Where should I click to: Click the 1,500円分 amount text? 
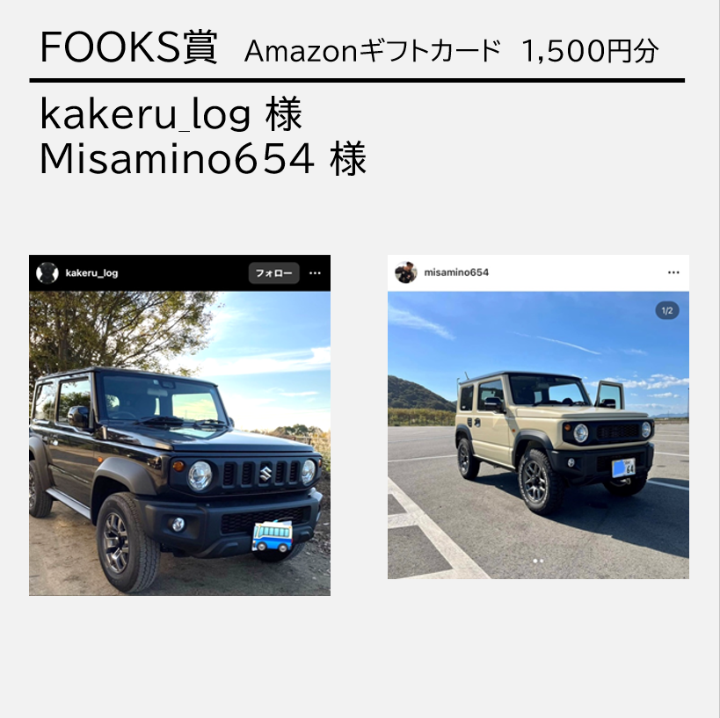[591, 51]
